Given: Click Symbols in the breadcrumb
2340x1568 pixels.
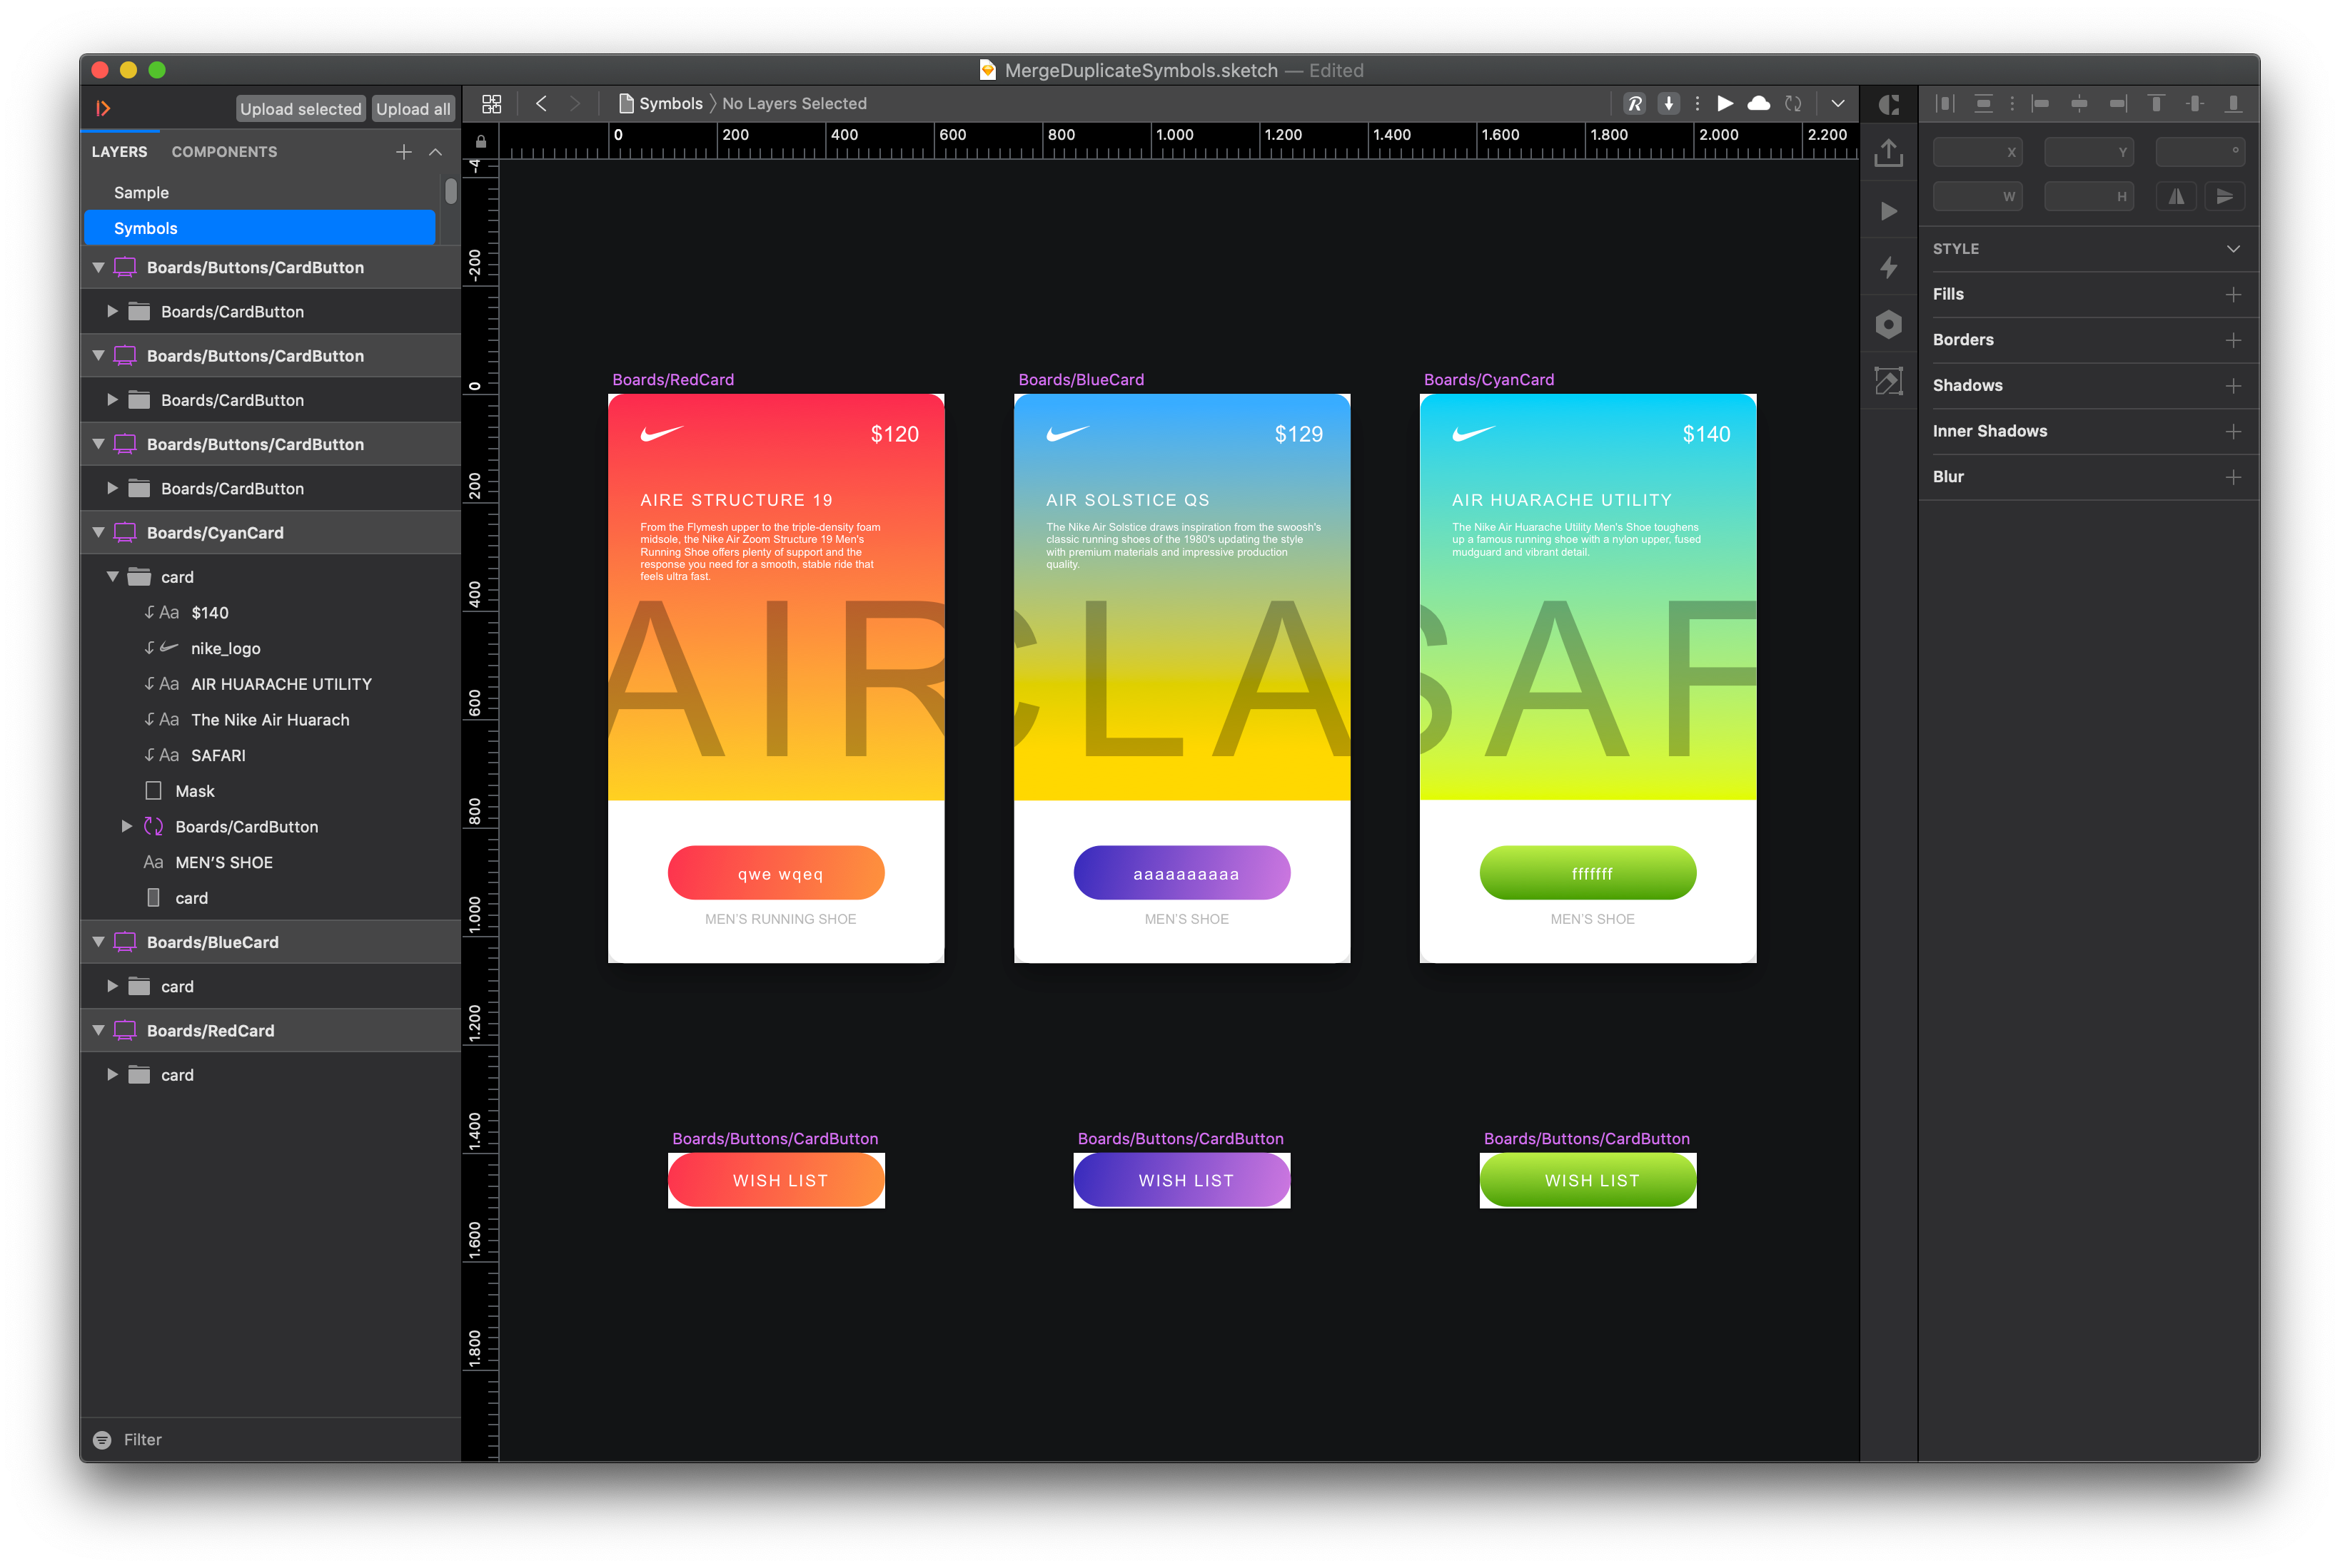Looking at the screenshot, I should point(670,104).
